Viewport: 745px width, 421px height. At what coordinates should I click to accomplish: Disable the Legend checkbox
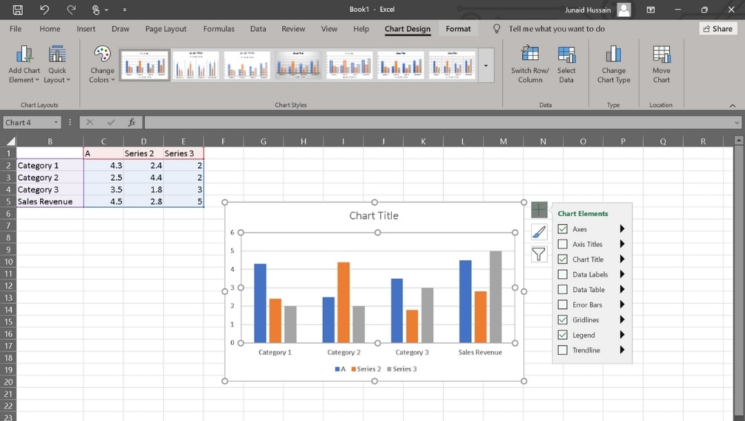click(562, 335)
